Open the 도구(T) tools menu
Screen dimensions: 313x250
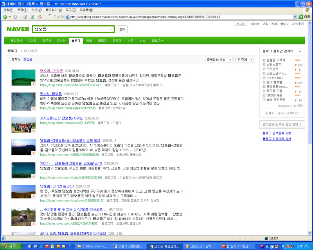(71, 10)
